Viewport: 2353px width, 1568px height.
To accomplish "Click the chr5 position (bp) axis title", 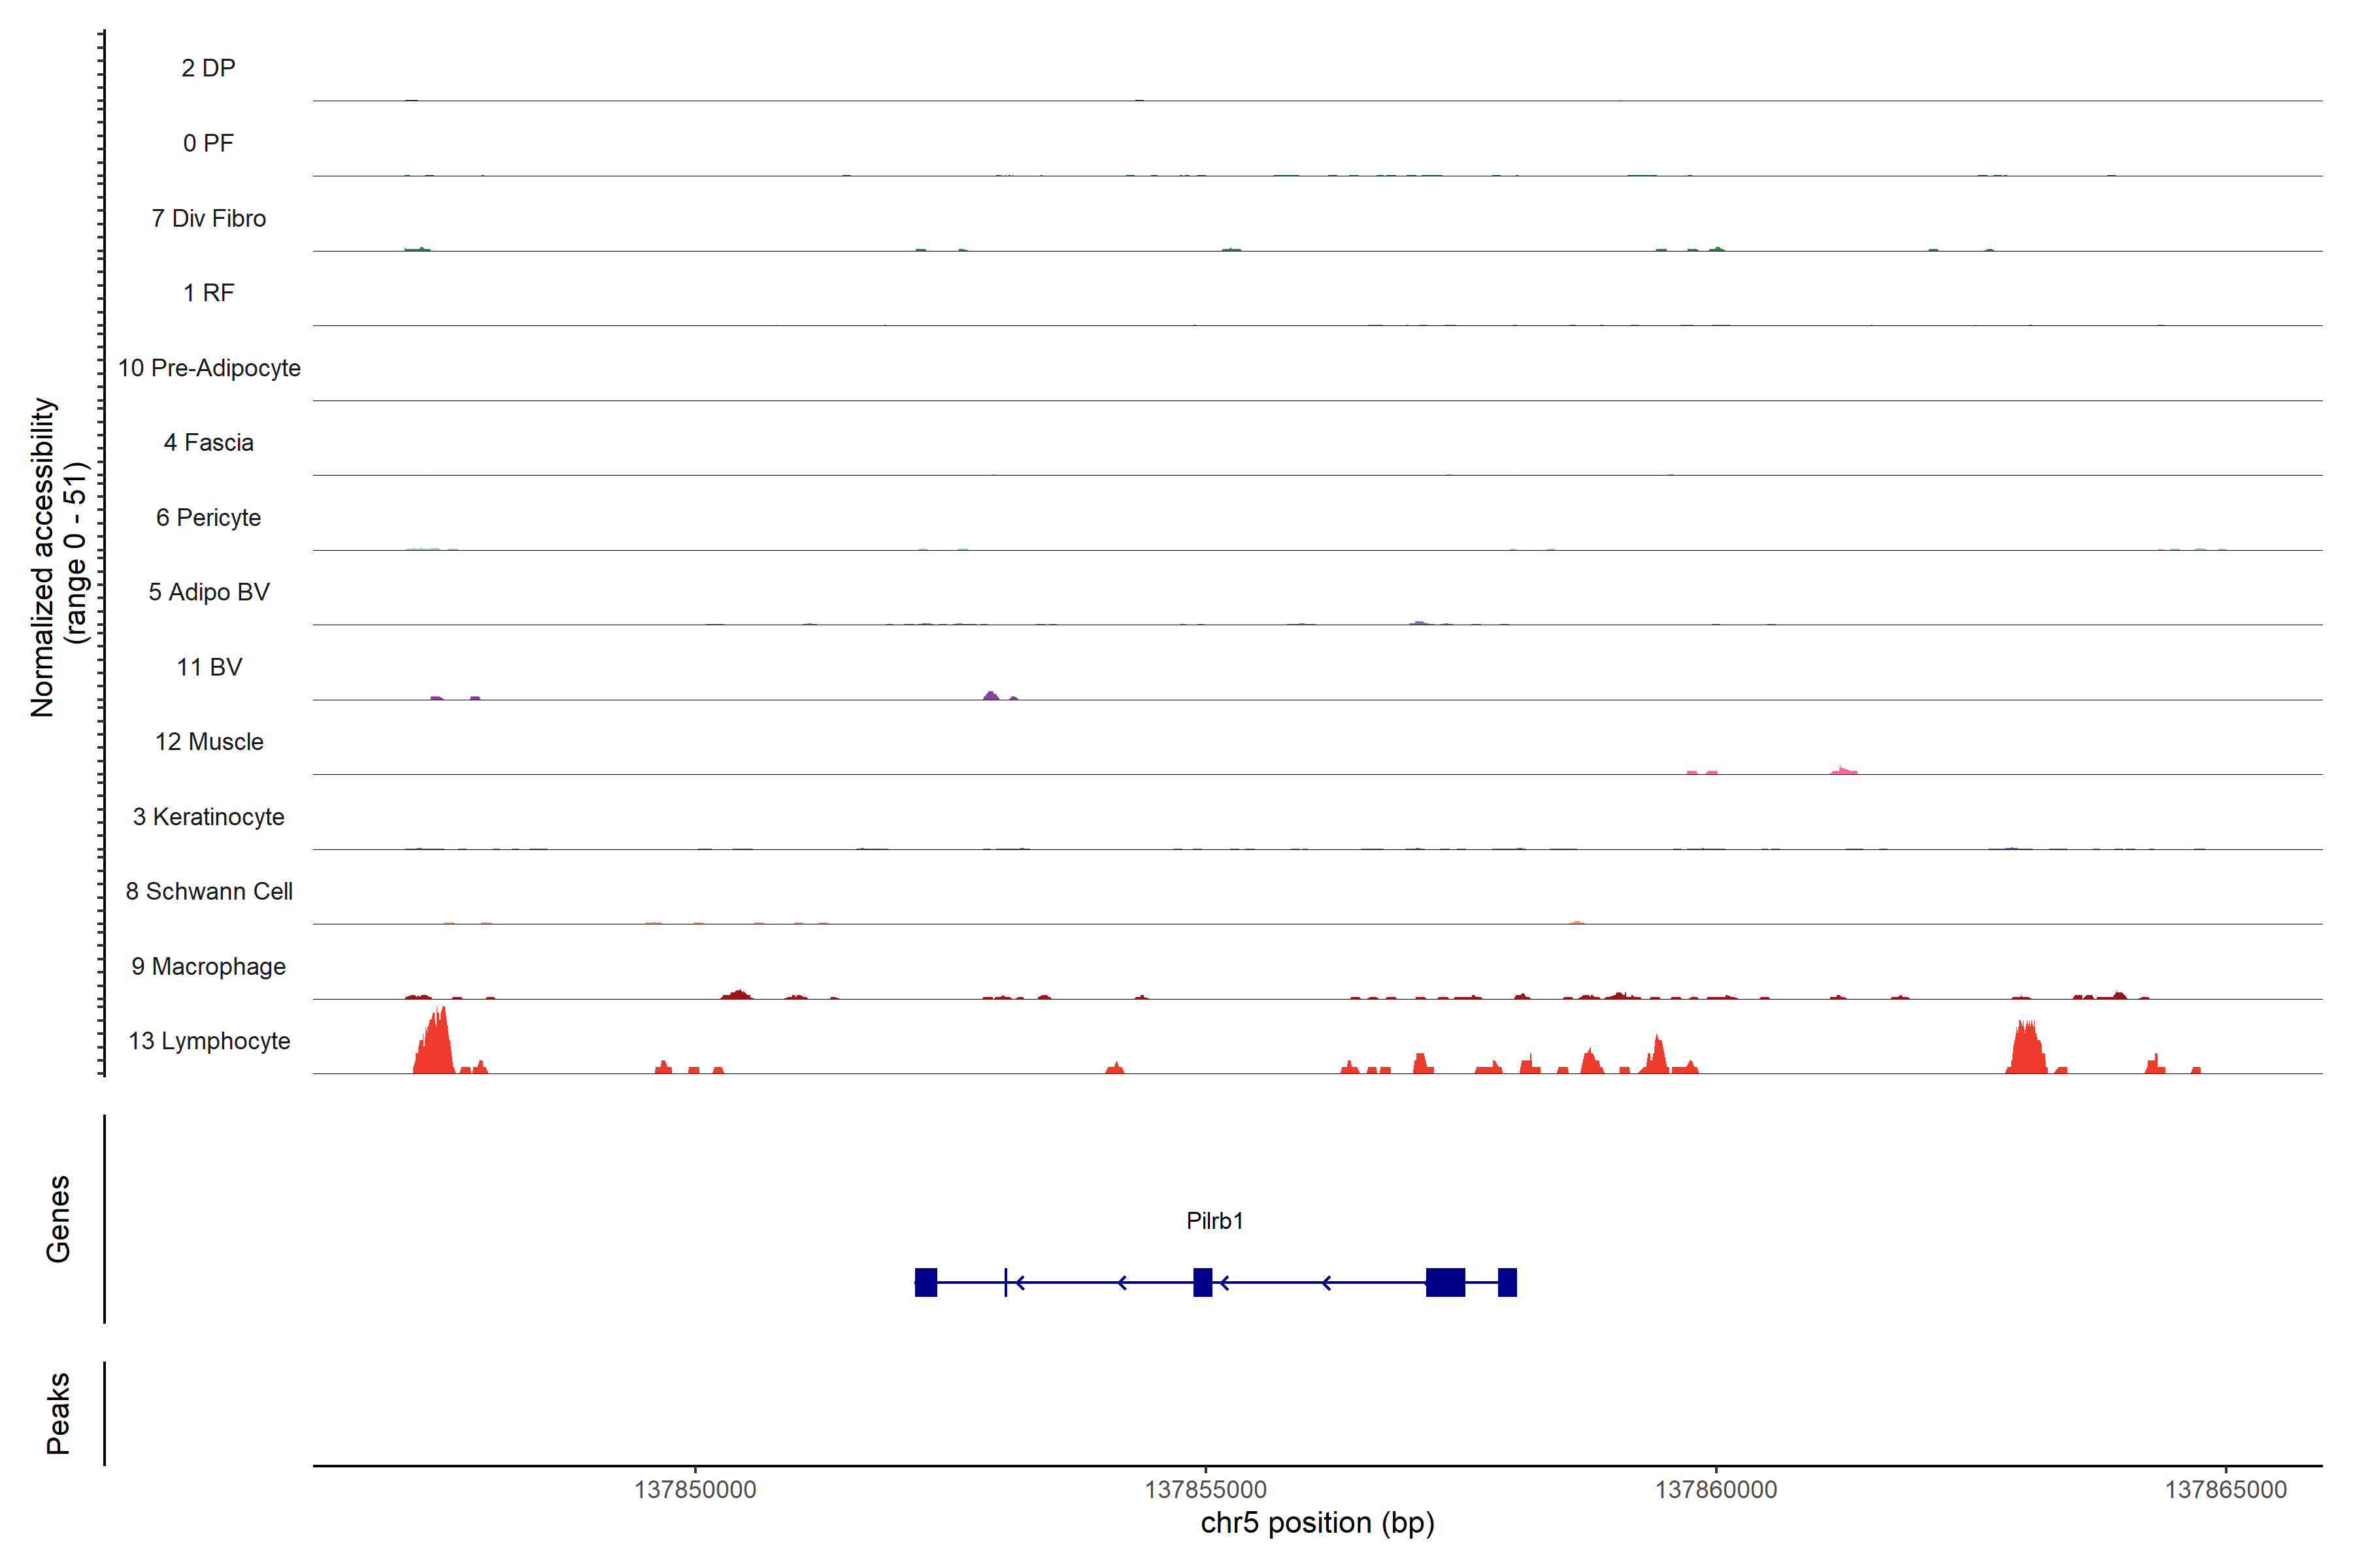I will coord(1318,1523).
